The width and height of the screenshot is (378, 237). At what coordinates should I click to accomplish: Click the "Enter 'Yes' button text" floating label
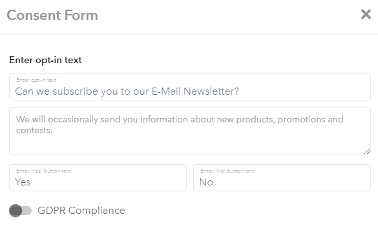click(x=44, y=171)
